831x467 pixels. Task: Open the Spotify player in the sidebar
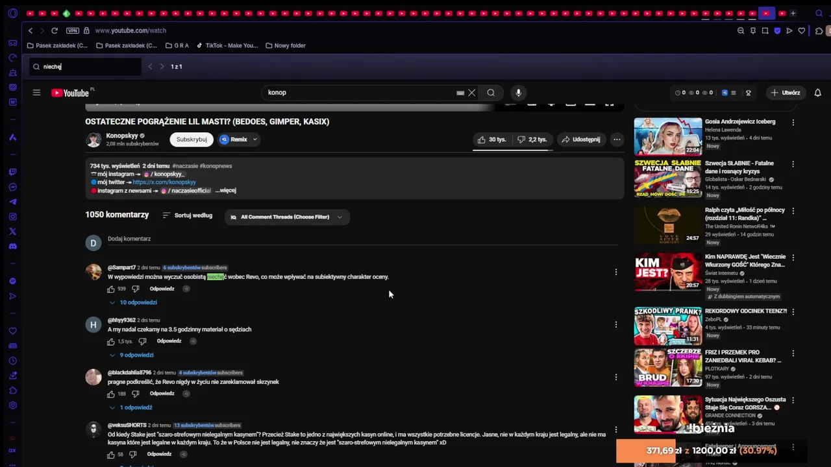(12, 281)
